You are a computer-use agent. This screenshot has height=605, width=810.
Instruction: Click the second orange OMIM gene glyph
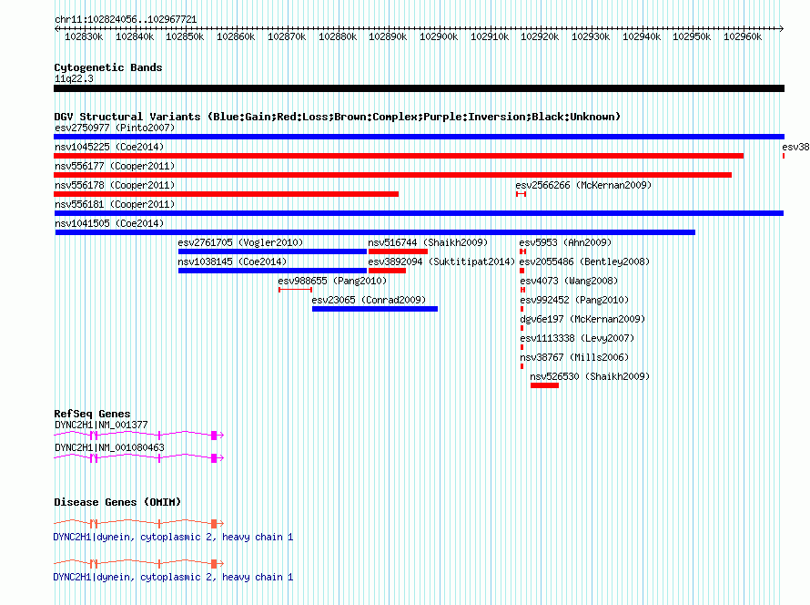click(x=139, y=564)
